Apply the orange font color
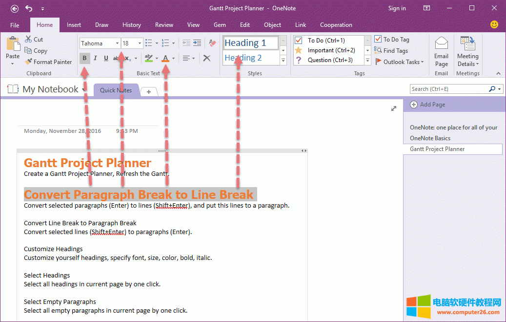Image resolution: width=506 pixels, height=322 pixels. 165,58
